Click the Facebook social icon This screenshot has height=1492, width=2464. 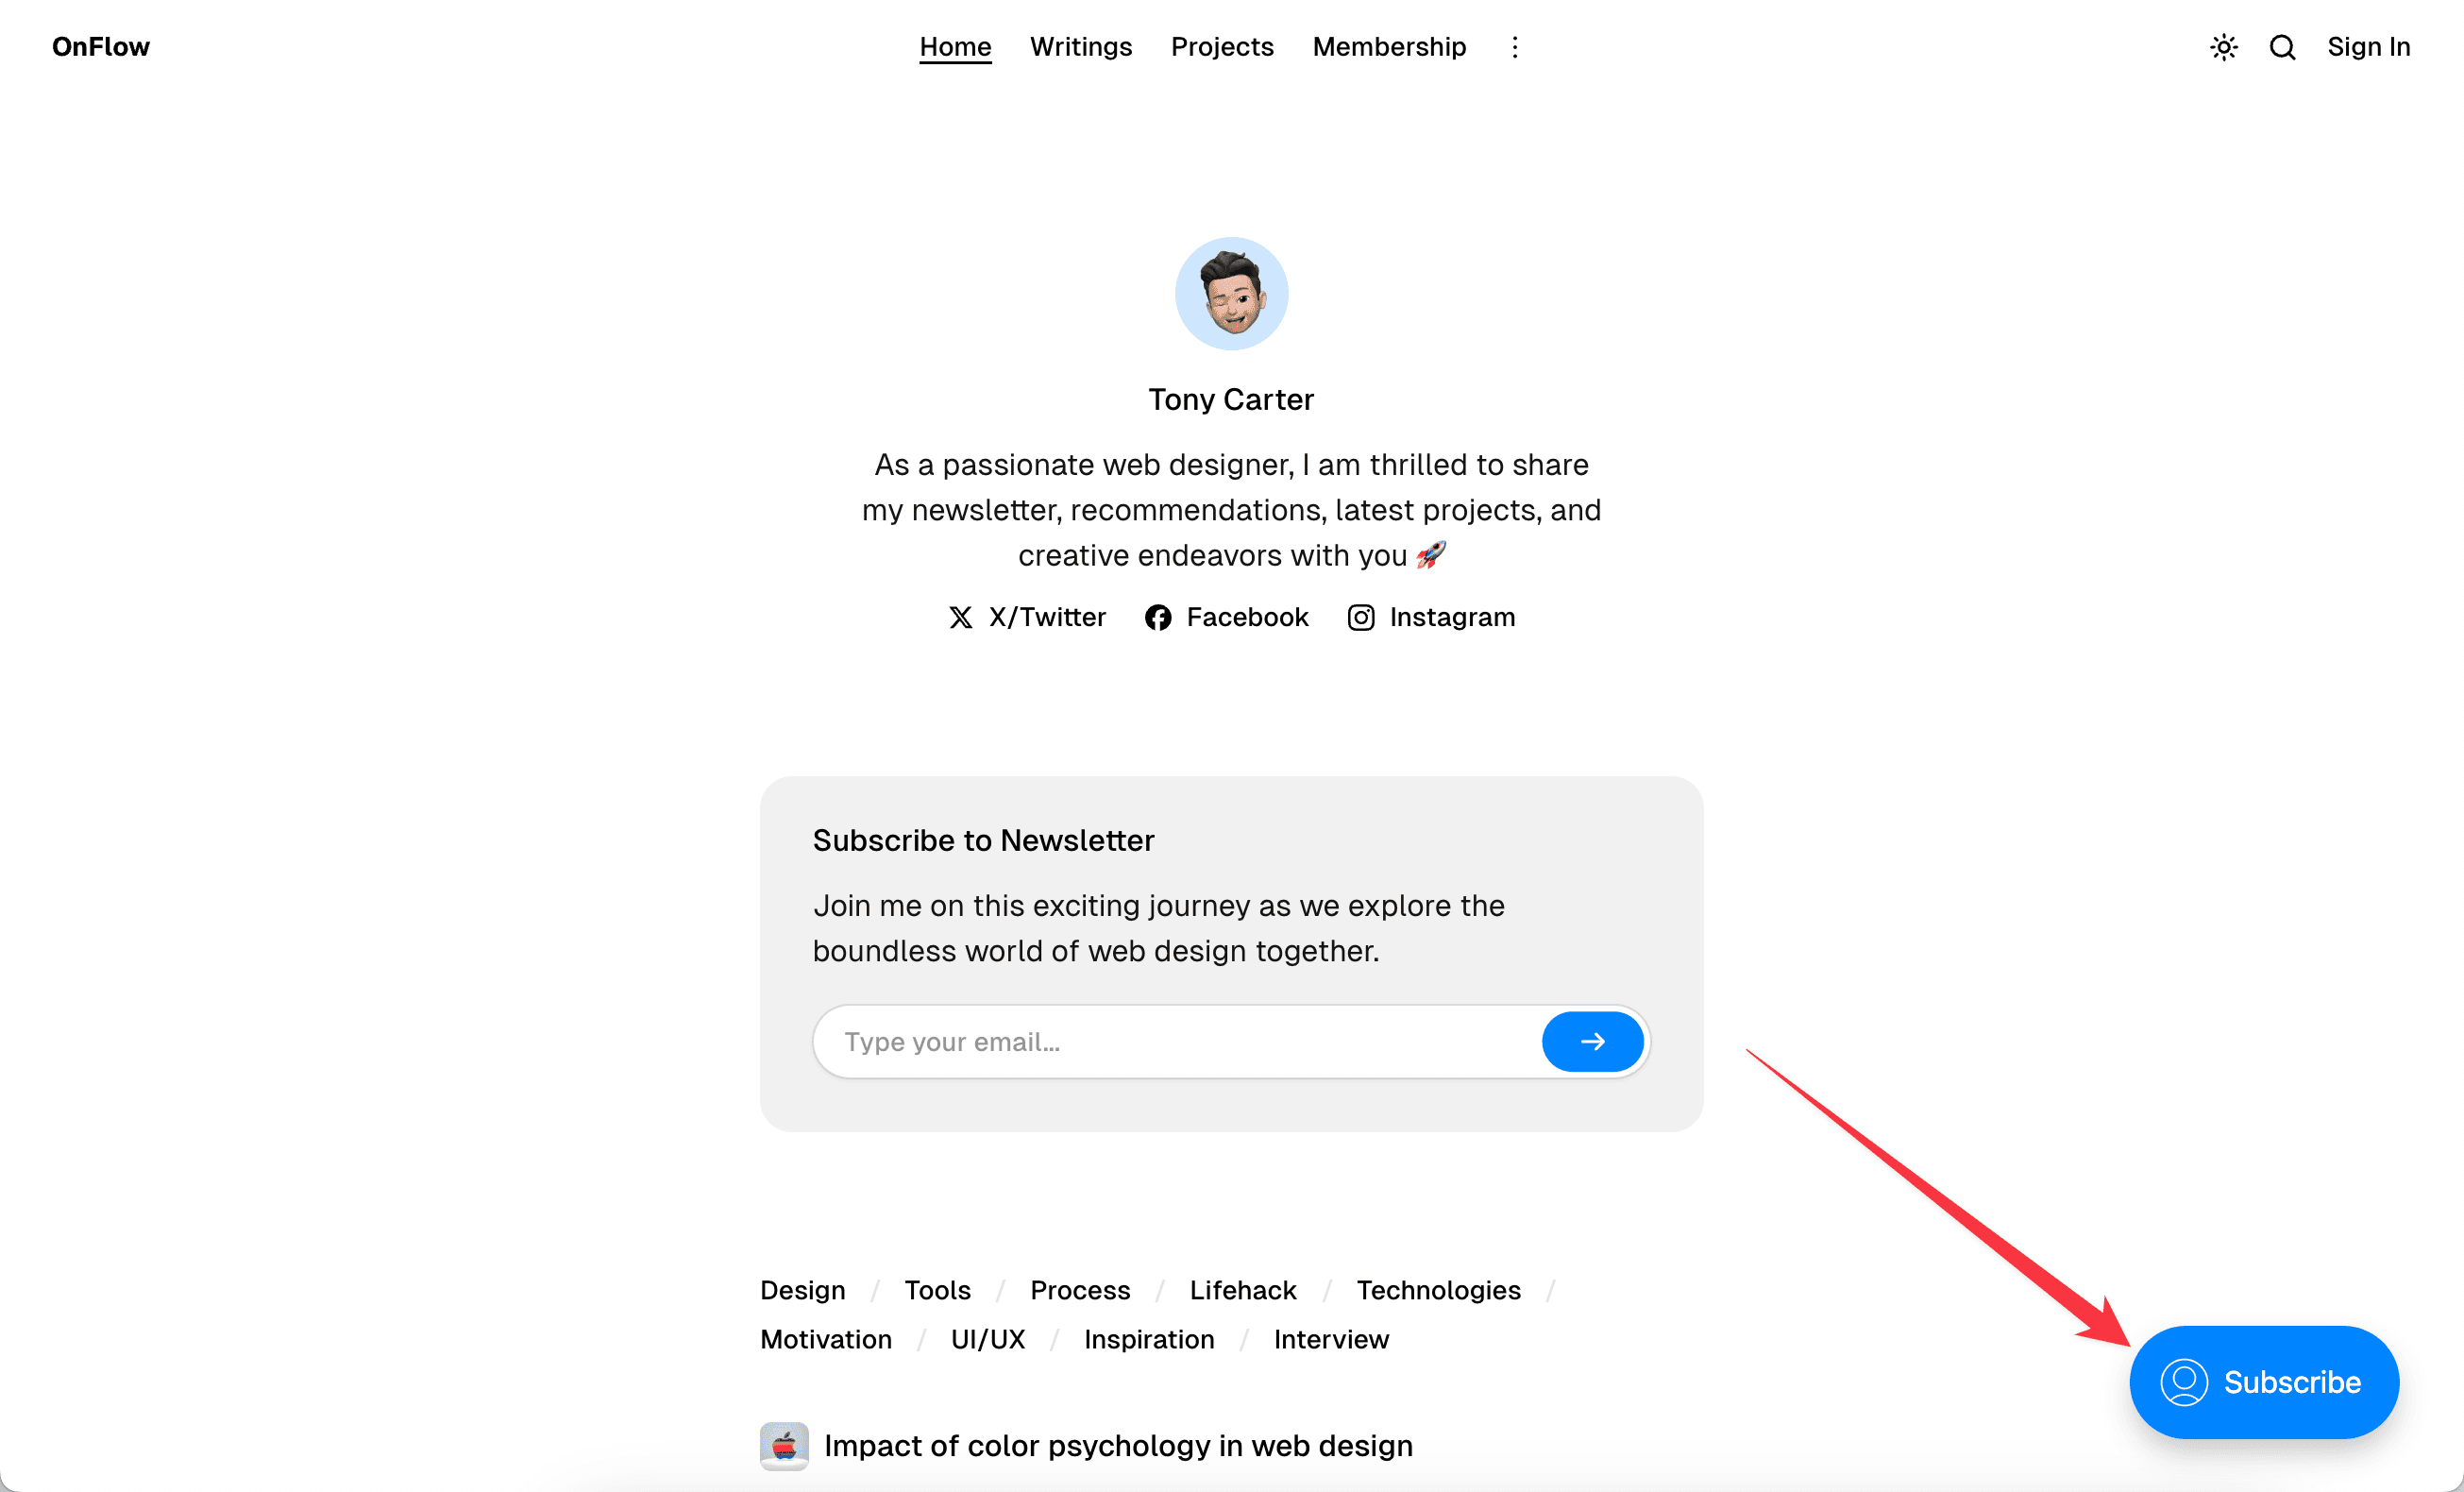[x=1158, y=618]
